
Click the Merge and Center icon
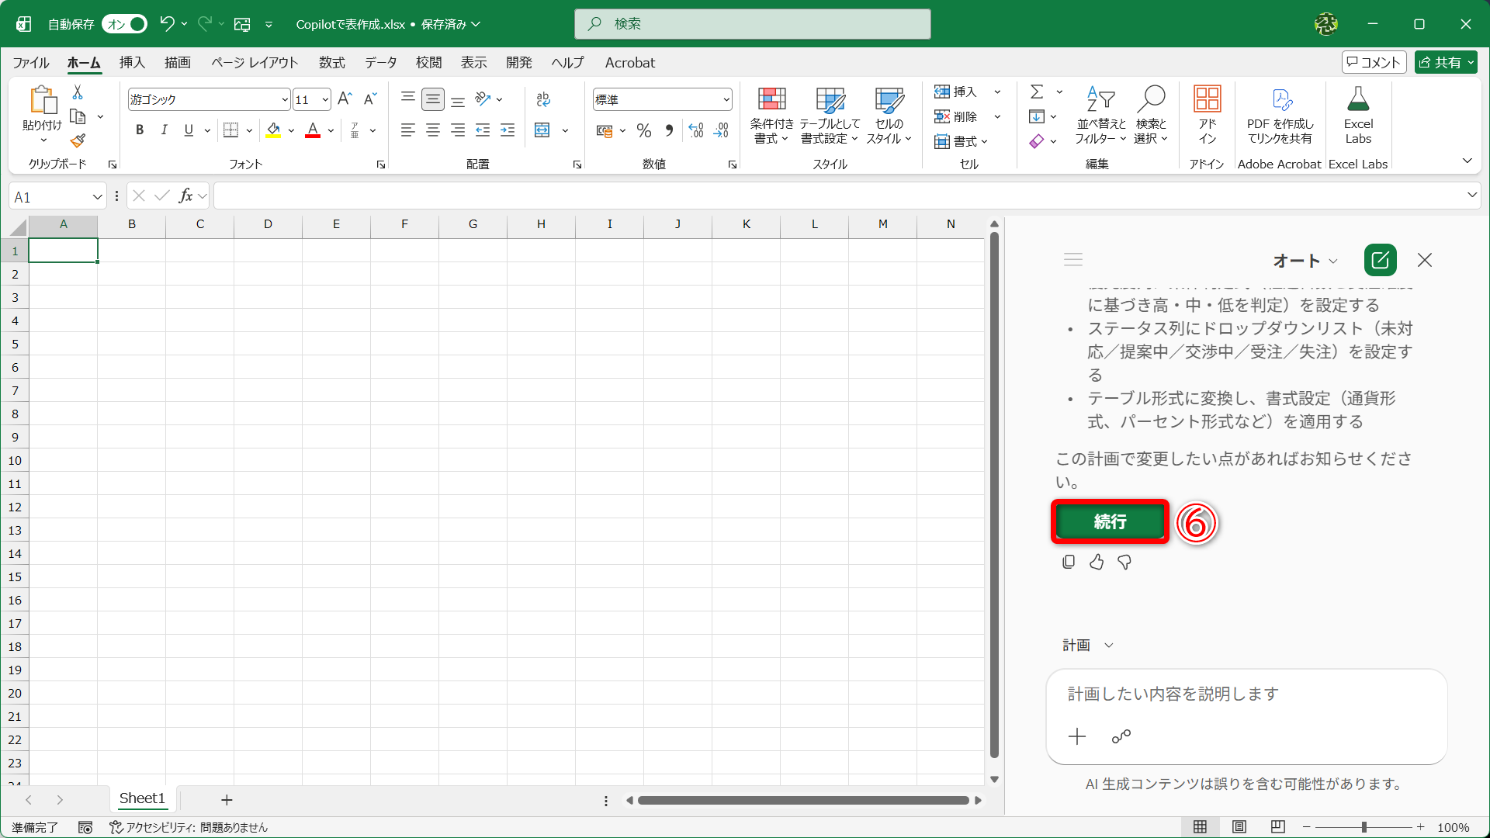click(x=542, y=130)
